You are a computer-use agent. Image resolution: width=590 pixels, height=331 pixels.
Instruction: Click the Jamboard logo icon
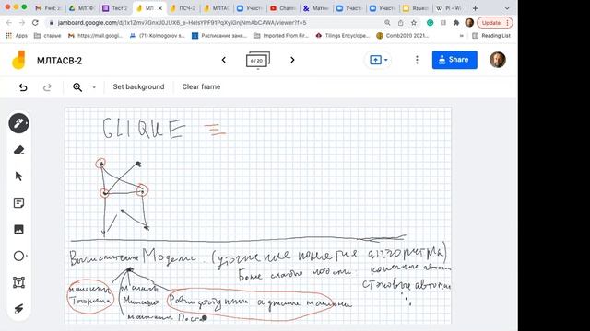[x=18, y=60]
